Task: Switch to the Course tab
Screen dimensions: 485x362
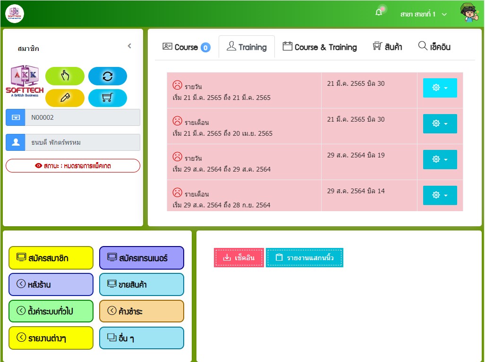Action: tap(186, 47)
